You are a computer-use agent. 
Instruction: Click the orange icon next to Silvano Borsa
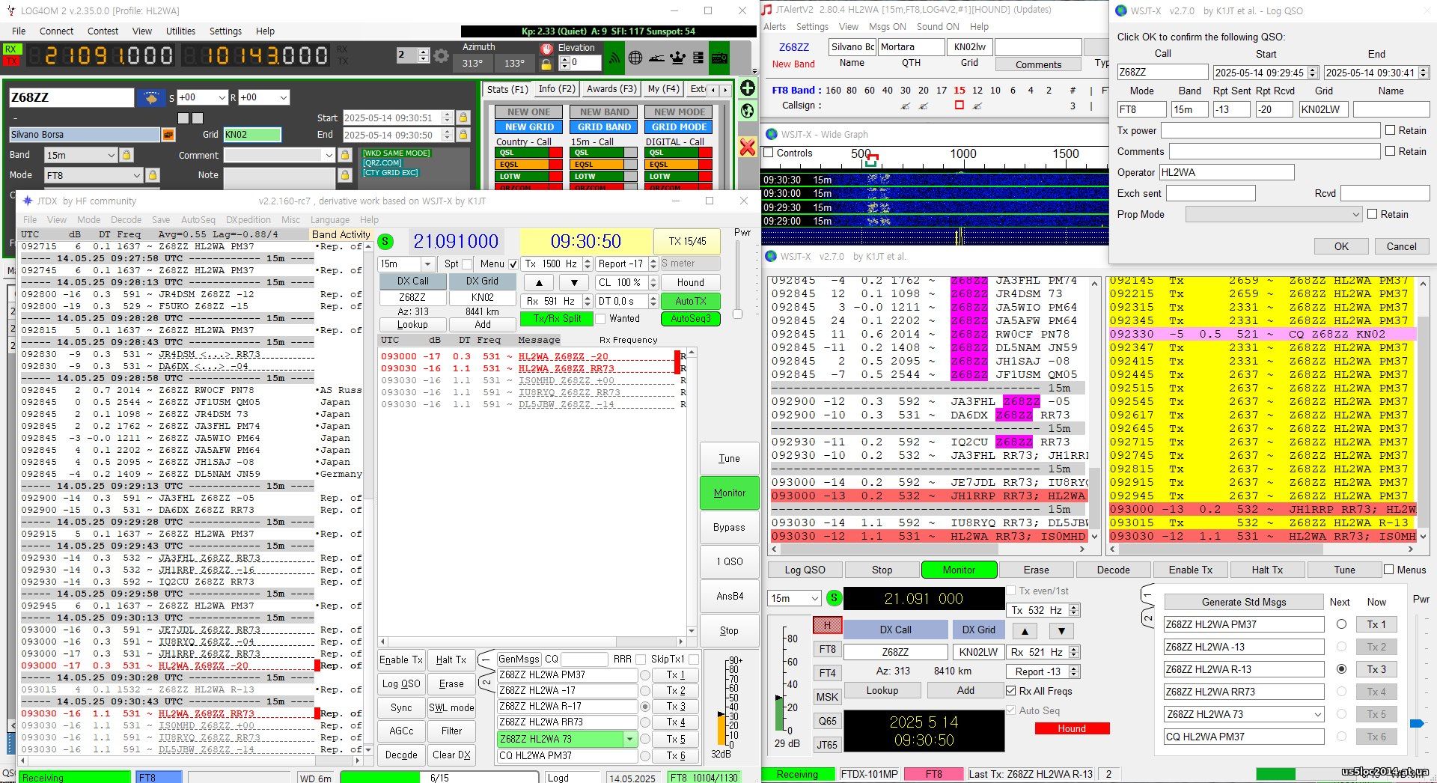click(168, 135)
